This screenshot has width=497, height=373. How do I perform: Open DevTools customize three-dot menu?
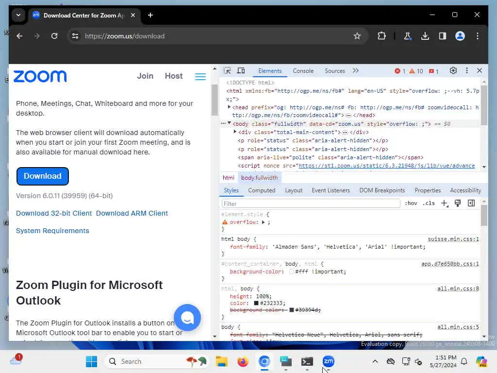click(466, 71)
